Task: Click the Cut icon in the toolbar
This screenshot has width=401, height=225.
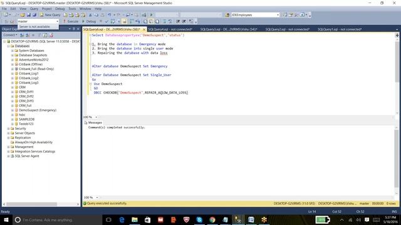Action: click(90, 15)
